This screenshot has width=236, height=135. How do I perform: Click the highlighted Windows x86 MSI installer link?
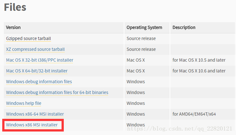pos(32,125)
